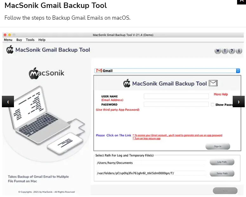
Task: Advance to the next slide arrow
Action: (x=239, y=102)
